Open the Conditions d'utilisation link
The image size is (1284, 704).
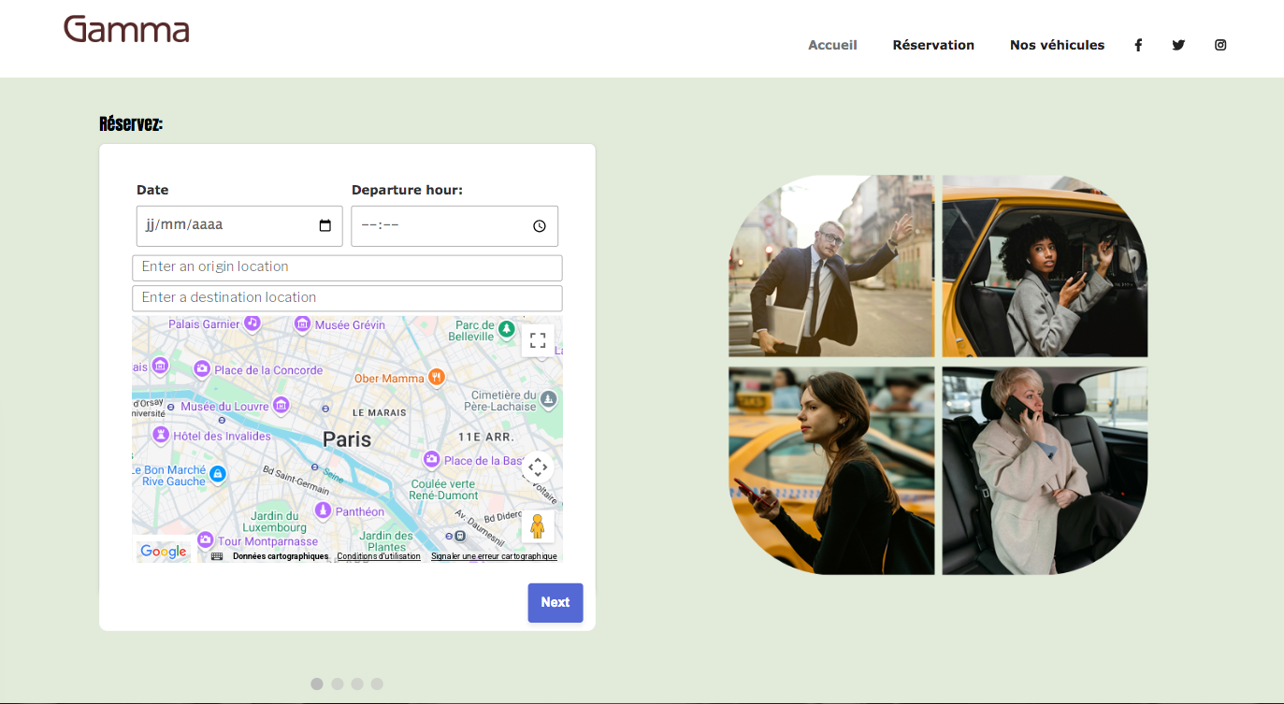click(379, 556)
